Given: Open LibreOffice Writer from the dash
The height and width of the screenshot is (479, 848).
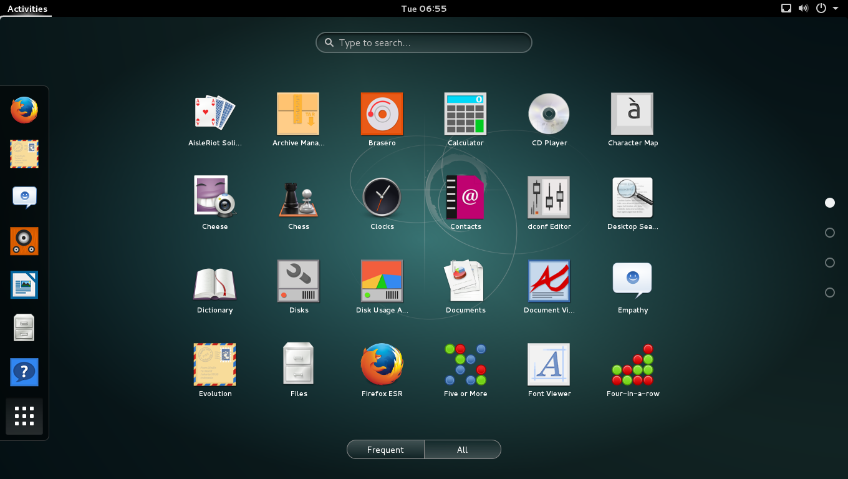Looking at the screenshot, I should tap(24, 285).
